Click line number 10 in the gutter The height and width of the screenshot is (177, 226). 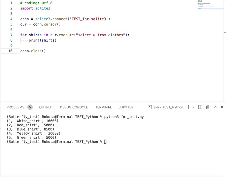10,51
